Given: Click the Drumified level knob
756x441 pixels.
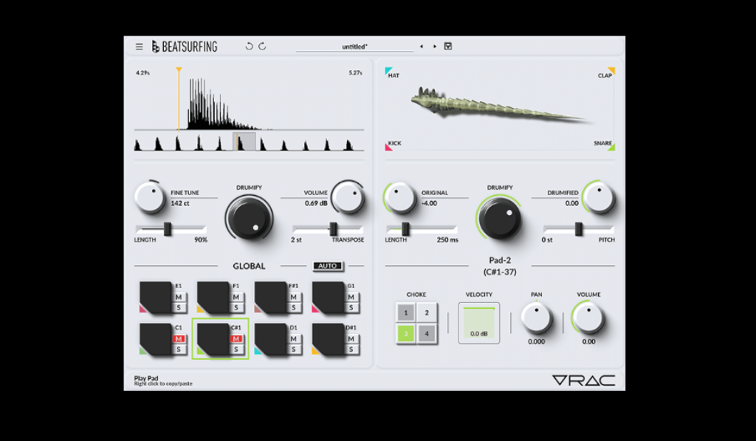Looking at the screenshot, I should point(598,198).
